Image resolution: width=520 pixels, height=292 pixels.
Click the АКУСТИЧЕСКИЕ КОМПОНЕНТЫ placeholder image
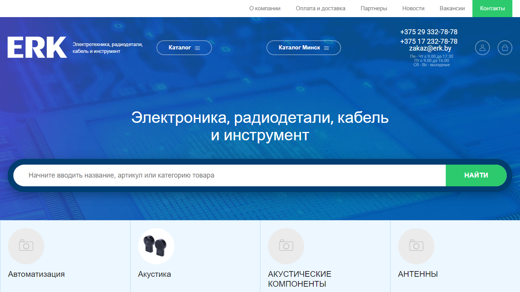coord(286,246)
